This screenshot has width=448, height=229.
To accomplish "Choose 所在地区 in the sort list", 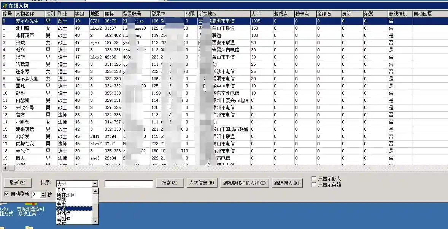I will [74, 195].
